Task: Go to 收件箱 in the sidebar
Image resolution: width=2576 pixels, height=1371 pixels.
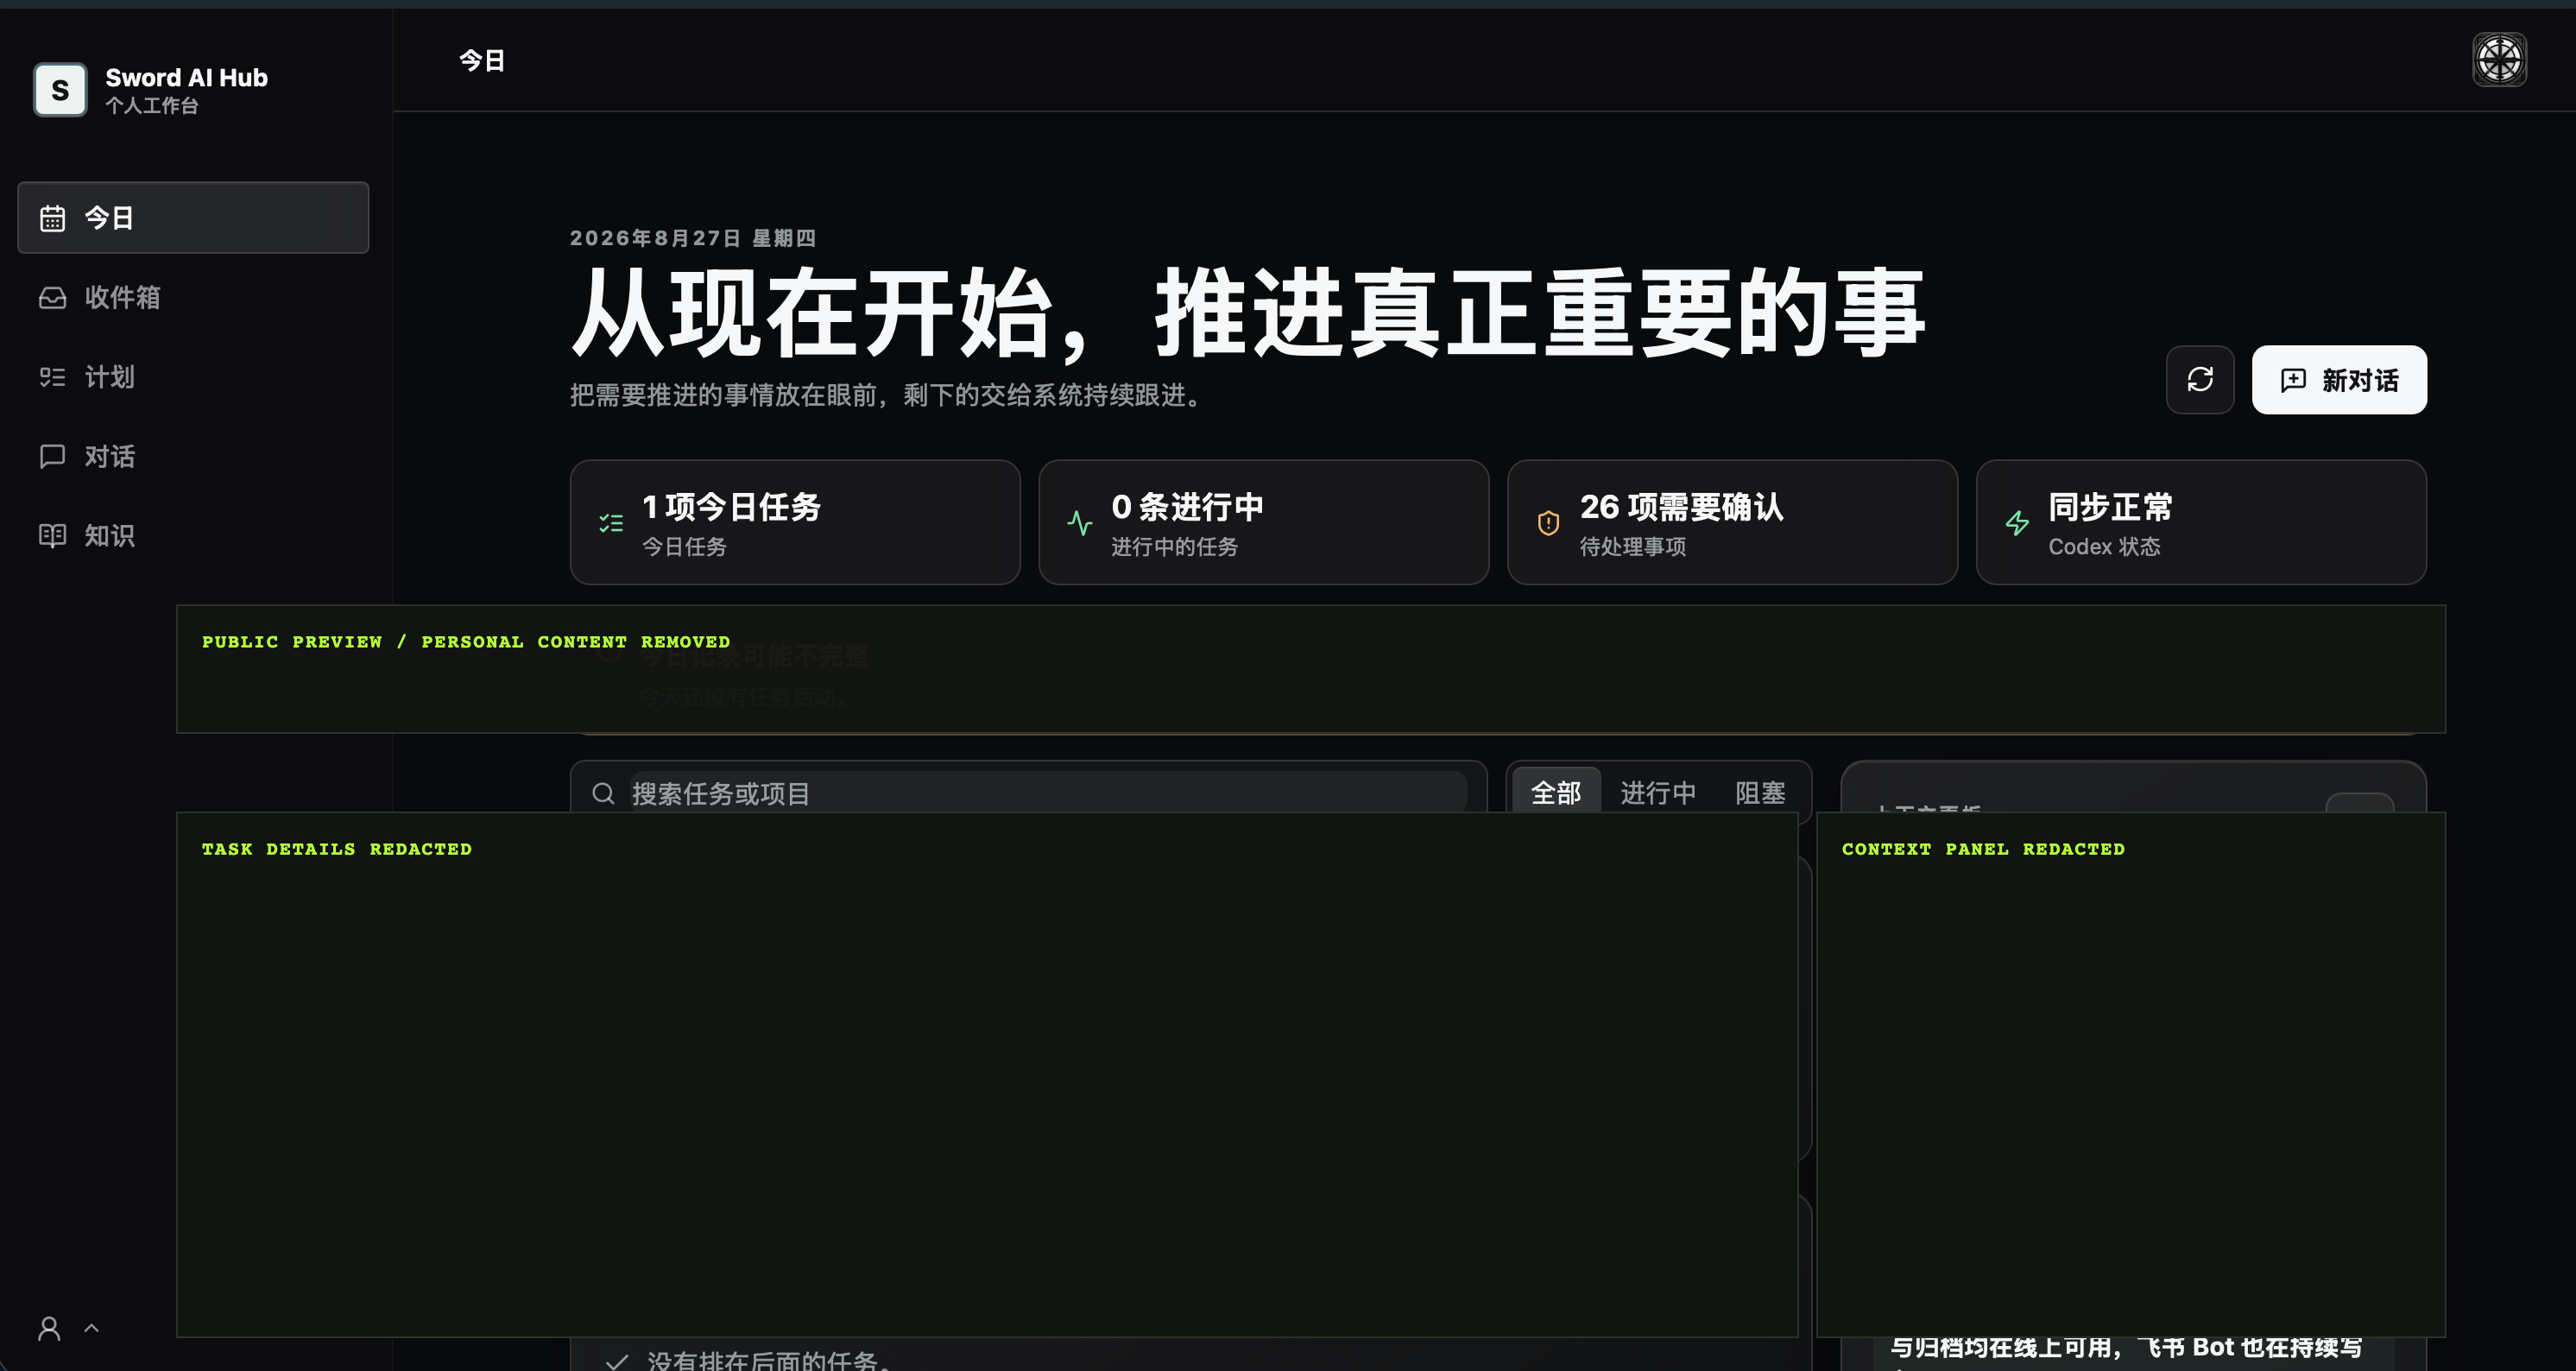Action: coord(193,297)
